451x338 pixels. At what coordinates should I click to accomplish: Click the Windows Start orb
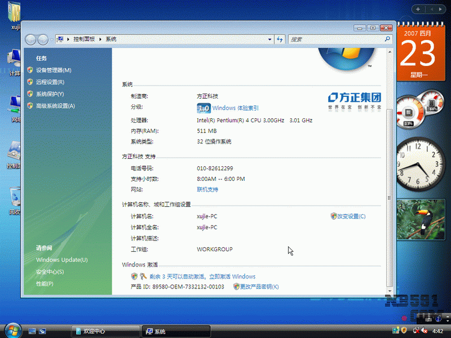(x=12, y=330)
